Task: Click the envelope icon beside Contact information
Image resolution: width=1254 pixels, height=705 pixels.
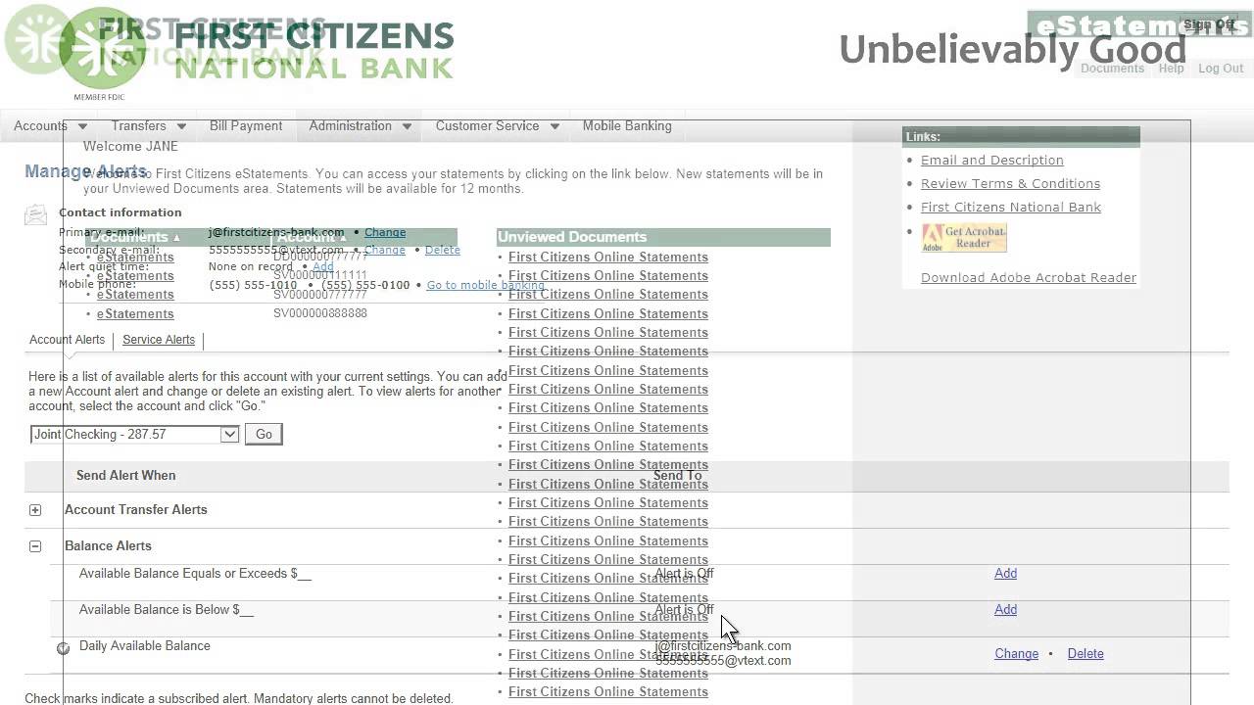Action: [x=35, y=214]
